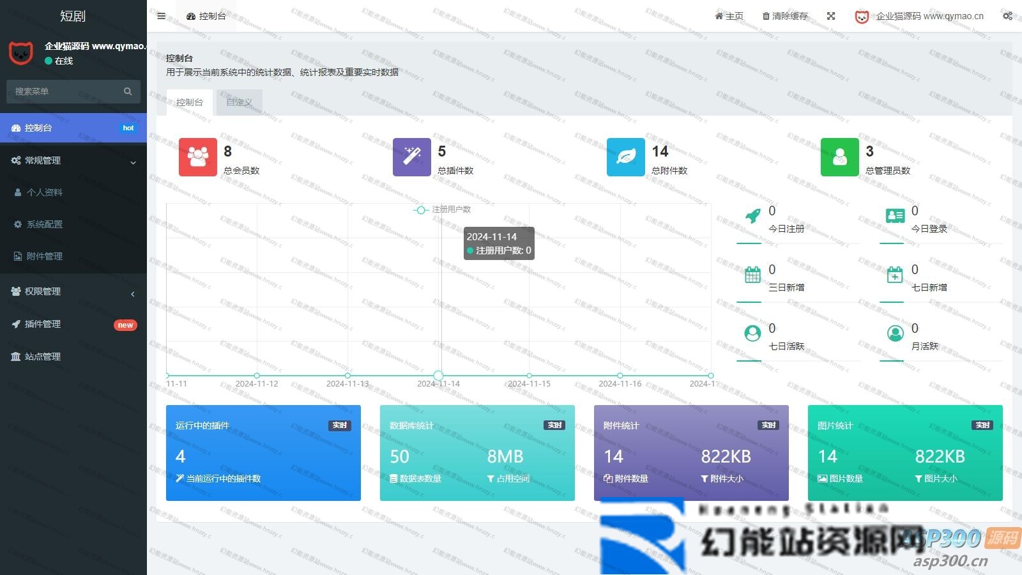1022x575 pixels.
Task: Click the rocket icon for today's registrations
Action: tap(753, 216)
